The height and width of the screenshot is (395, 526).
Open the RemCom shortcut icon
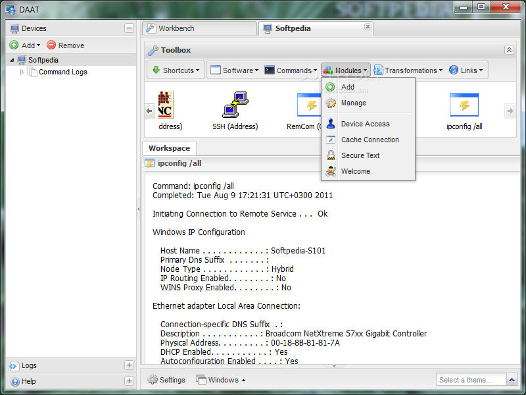click(x=309, y=105)
